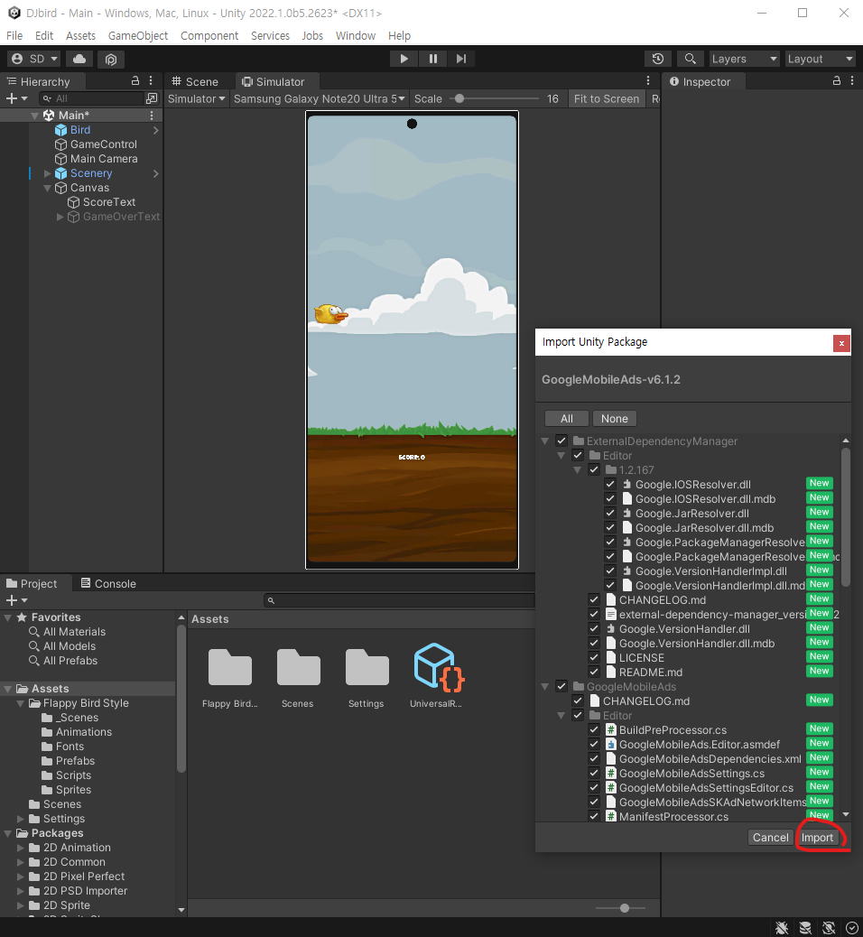Uncheck ManifestProcessor.cs checkbox
This screenshot has height=937, width=863.
pyautogui.click(x=593, y=816)
